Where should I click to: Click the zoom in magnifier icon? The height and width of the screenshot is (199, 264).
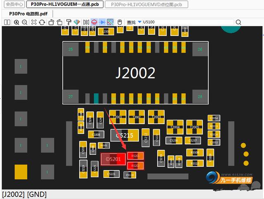pos(16,22)
